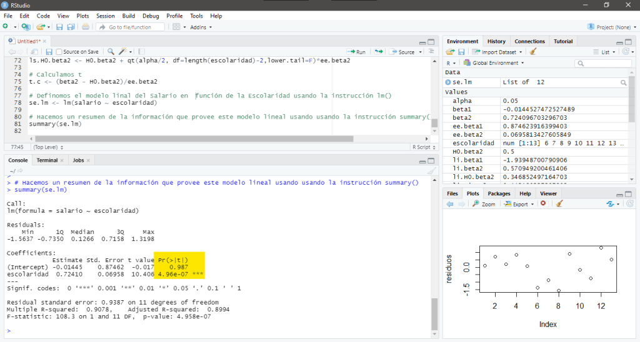Clear workspace objects with Environment broom icon

click(x=532, y=52)
